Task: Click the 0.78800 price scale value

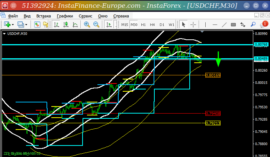Action: click(x=261, y=144)
